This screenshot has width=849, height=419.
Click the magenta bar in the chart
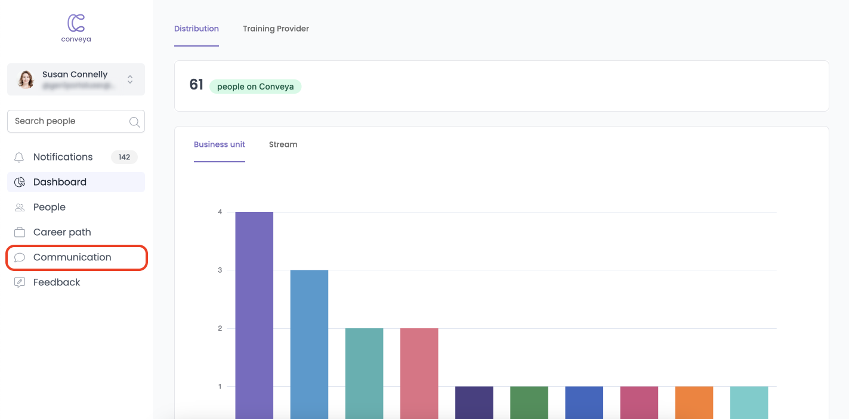pyautogui.click(x=639, y=402)
